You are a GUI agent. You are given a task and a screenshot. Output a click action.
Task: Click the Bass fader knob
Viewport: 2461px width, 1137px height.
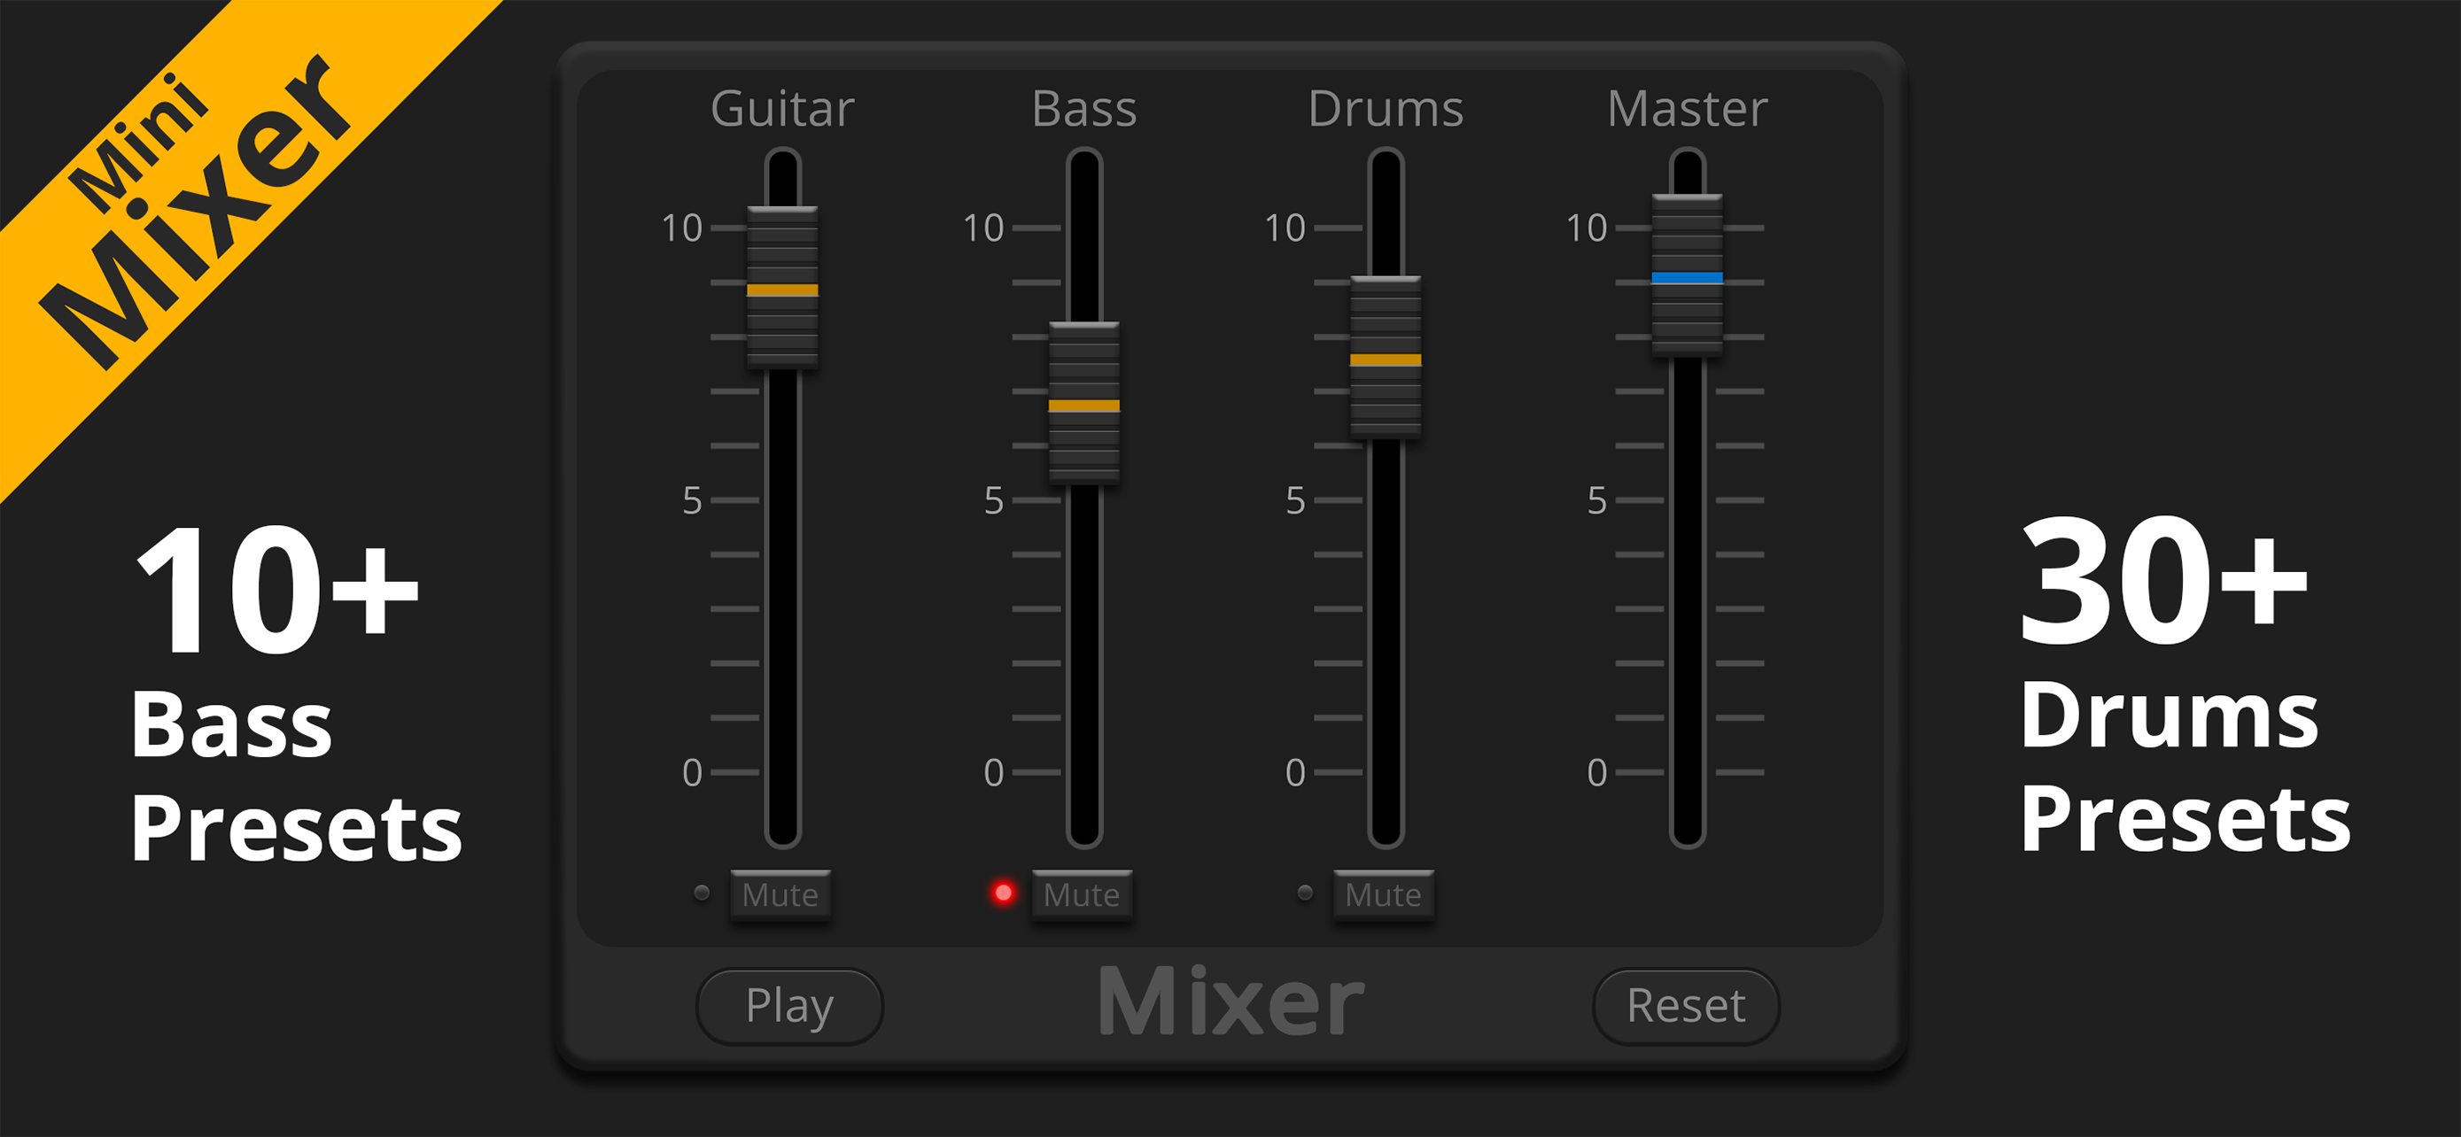tap(1084, 403)
